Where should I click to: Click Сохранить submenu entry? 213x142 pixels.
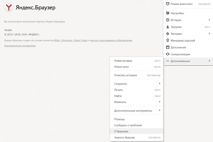pos(137,84)
